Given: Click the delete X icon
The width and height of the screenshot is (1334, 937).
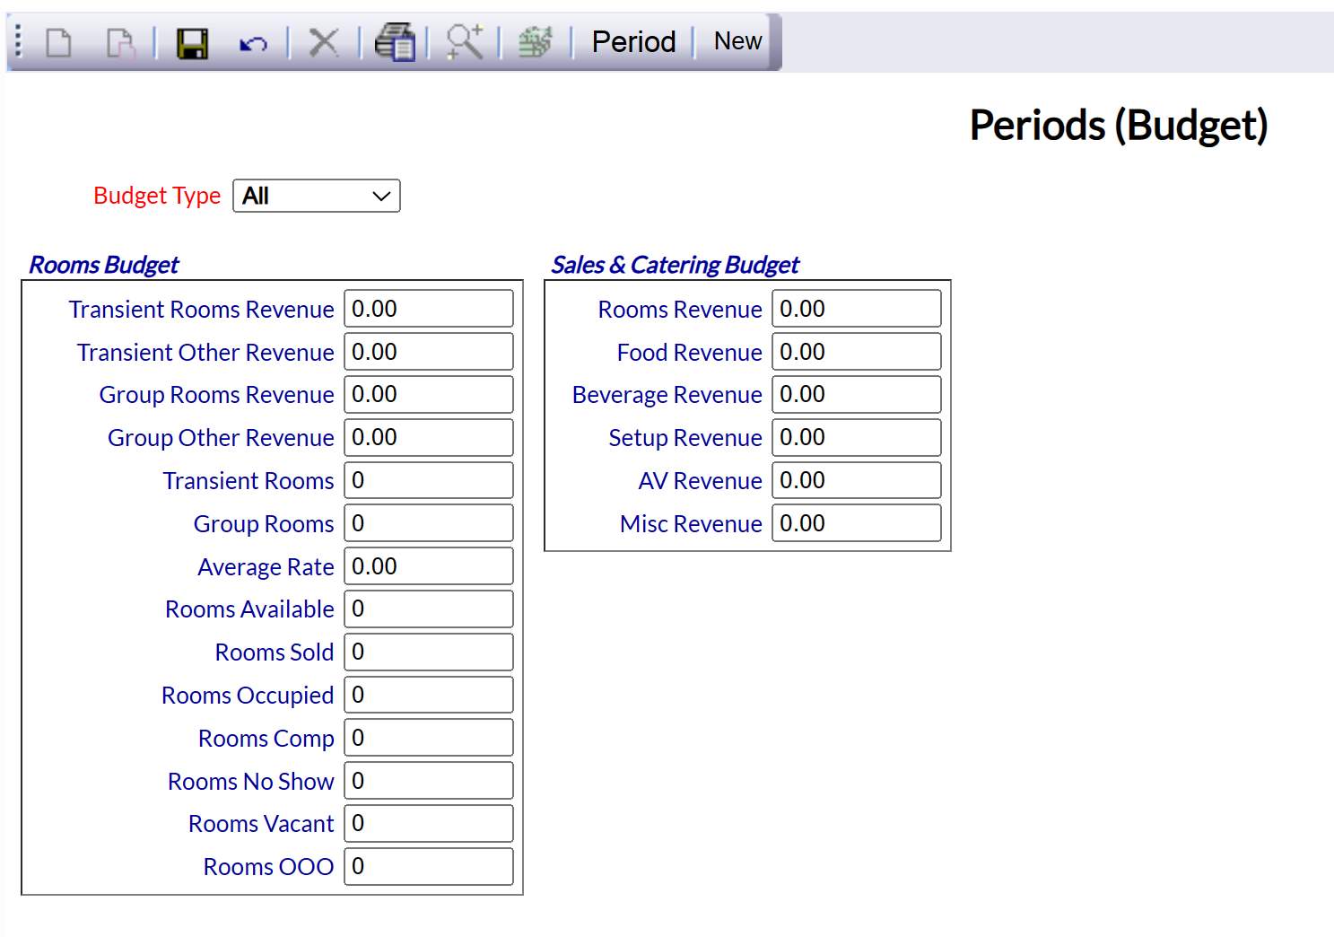Looking at the screenshot, I should (324, 42).
